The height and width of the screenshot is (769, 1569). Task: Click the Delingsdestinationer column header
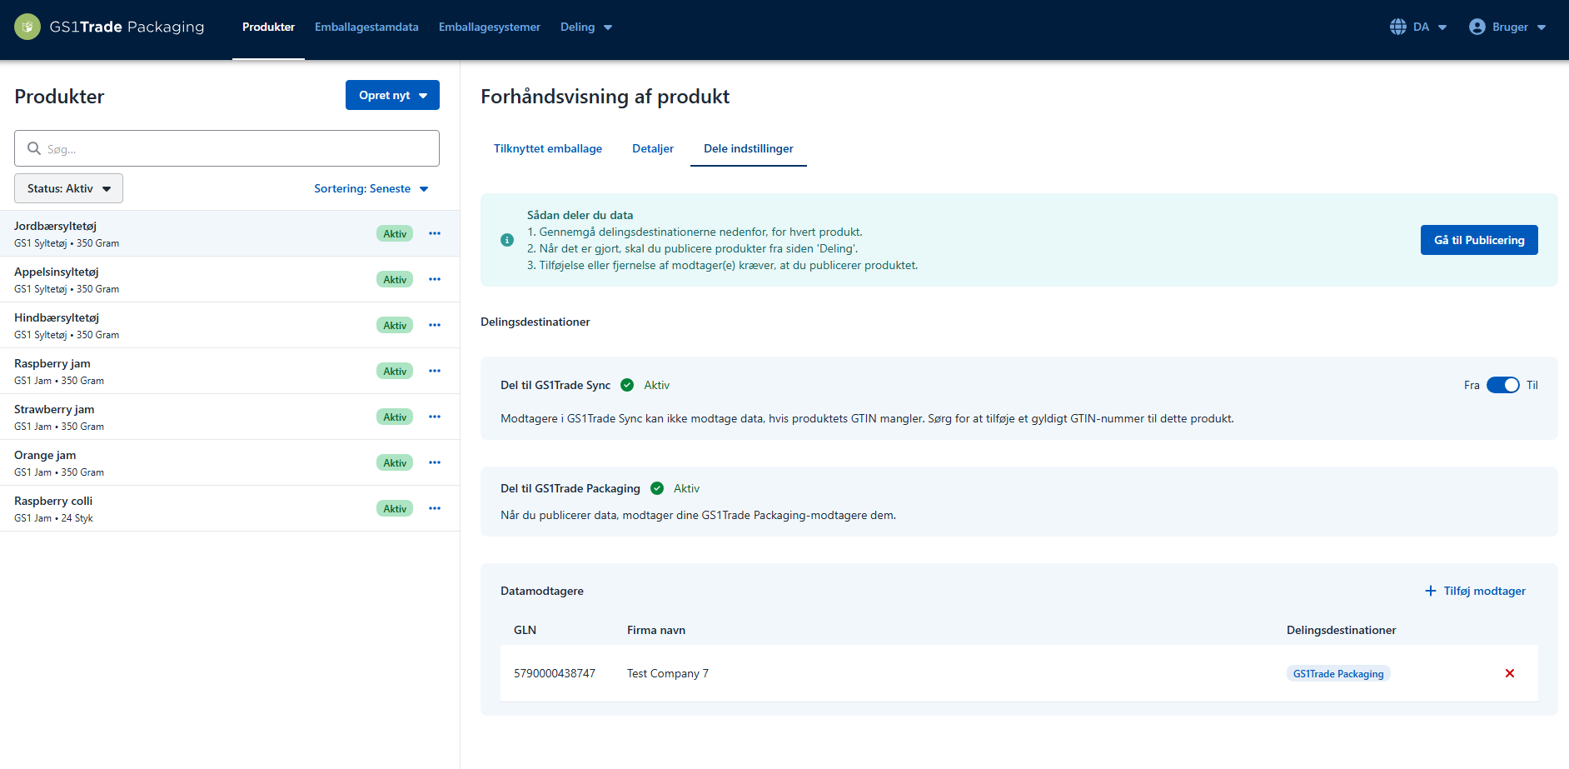1342,630
